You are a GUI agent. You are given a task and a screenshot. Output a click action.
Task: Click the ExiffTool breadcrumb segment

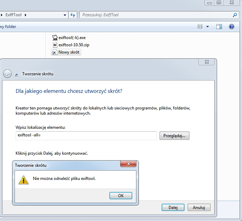[14, 15]
